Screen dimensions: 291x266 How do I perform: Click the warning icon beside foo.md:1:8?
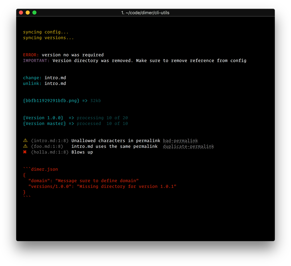(x=25, y=146)
